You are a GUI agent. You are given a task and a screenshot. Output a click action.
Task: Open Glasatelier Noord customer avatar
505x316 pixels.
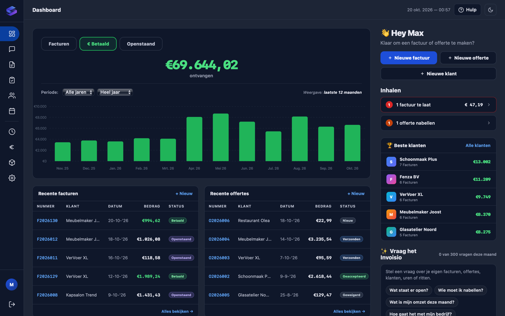(x=391, y=232)
